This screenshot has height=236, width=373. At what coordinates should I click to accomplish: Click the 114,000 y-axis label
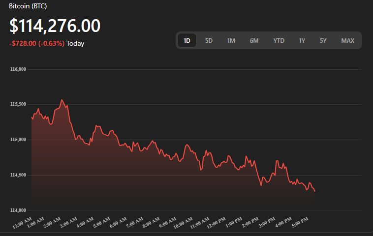pos(18,210)
